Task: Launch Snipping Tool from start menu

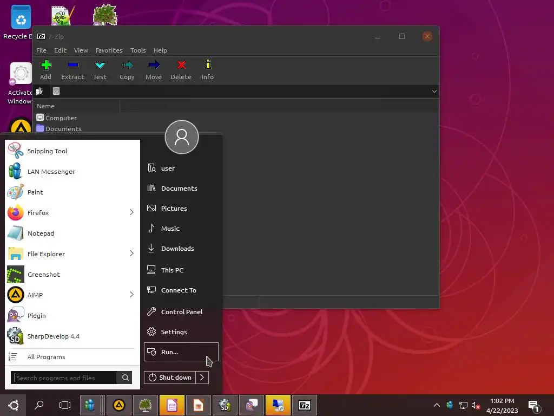Action: (x=72, y=151)
